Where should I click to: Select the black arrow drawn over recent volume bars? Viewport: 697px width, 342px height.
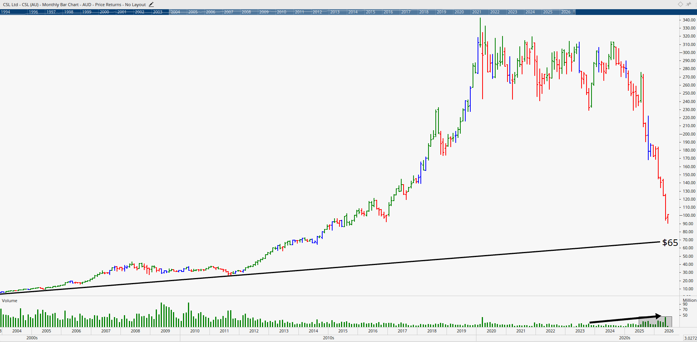point(625,319)
